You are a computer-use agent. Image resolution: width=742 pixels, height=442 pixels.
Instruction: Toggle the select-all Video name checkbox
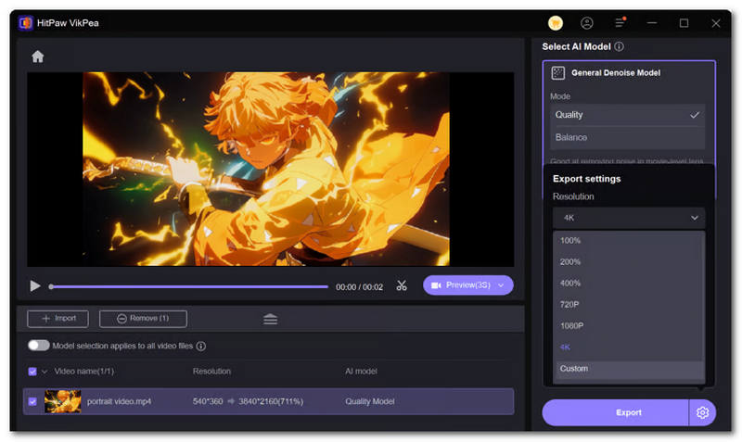33,372
